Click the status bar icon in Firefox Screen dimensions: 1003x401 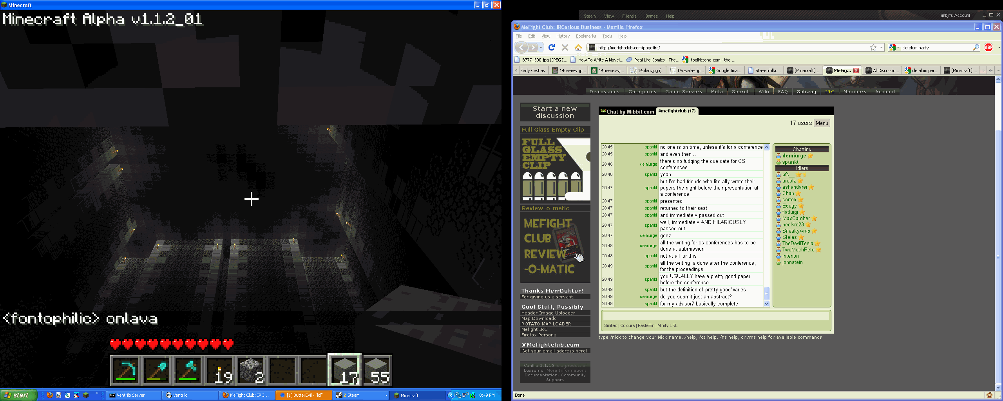coord(989,395)
